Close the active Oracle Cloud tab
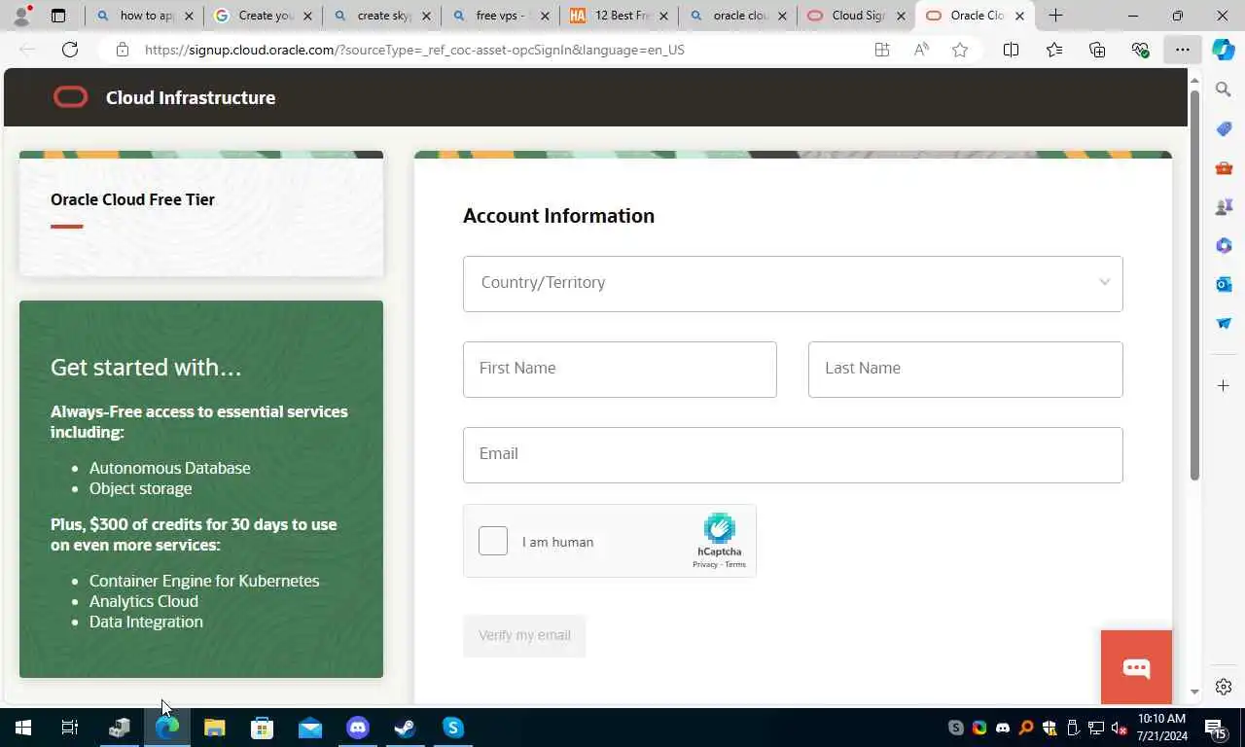 click(x=1019, y=16)
